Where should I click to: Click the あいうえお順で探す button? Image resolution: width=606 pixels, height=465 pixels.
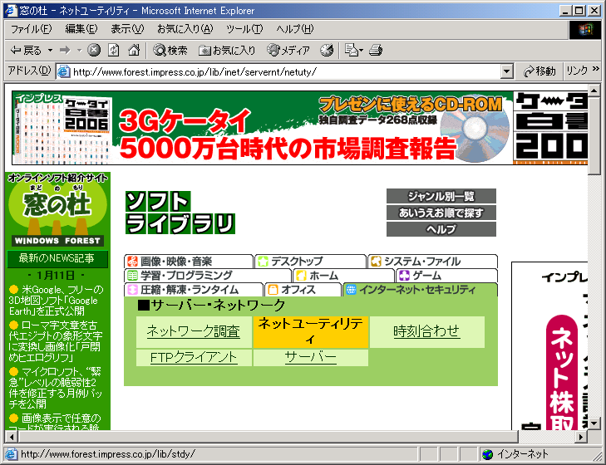(441, 213)
